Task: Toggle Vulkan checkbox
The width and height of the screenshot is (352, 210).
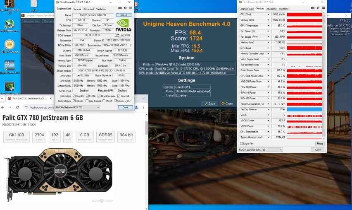Action: pos(74,101)
